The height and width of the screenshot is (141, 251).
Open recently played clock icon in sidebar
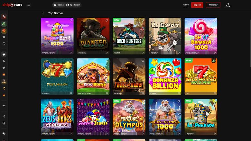pos(4,44)
